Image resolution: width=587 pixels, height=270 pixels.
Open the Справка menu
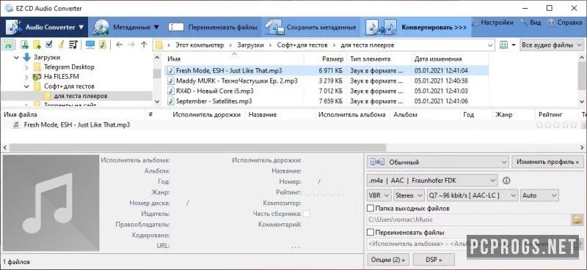click(x=565, y=23)
